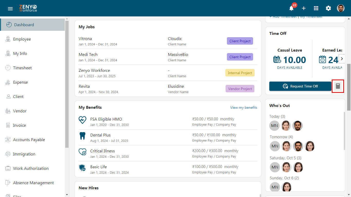Open the View my benefits link
The width and height of the screenshot is (351, 197).
pyautogui.click(x=244, y=107)
